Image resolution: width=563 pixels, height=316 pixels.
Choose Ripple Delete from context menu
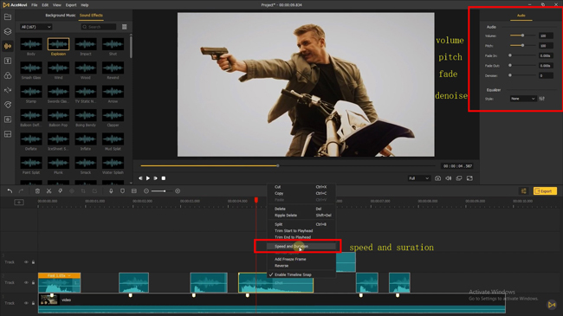click(301, 216)
